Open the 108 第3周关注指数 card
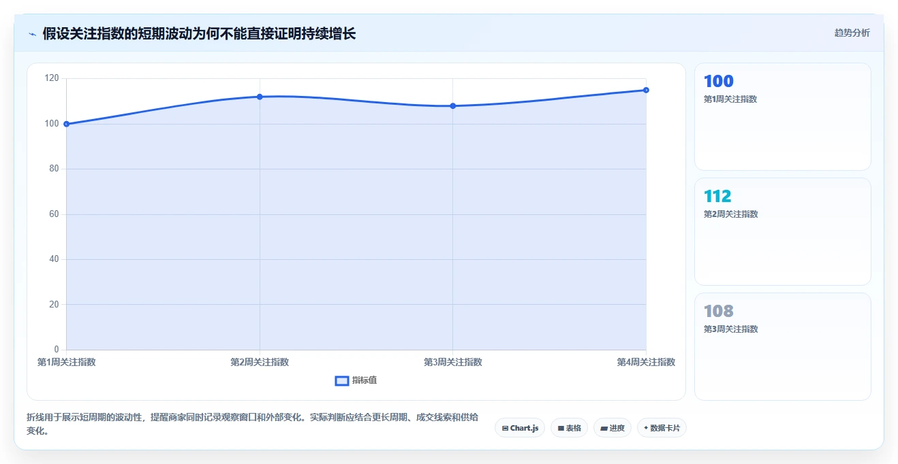 (782, 346)
